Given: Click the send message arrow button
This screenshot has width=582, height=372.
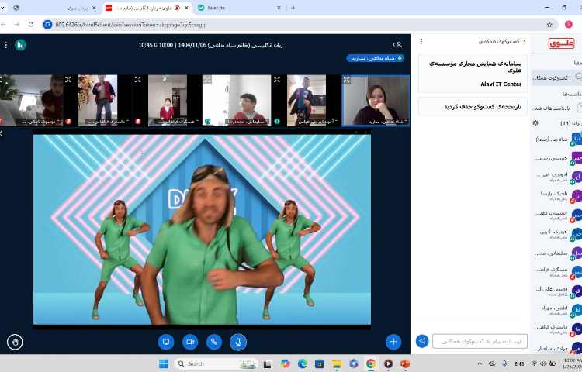Looking at the screenshot, I should coord(422,341).
